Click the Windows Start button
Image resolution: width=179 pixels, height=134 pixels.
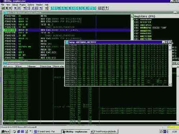(5, 131)
